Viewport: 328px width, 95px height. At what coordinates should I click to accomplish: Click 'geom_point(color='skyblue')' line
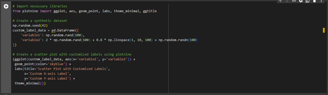click(41, 64)
